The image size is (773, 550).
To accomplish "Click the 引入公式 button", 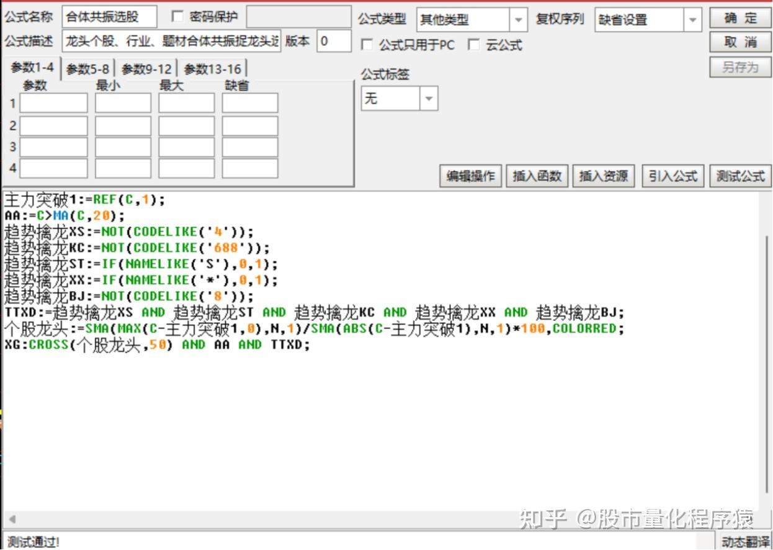I will coord(673,176).
